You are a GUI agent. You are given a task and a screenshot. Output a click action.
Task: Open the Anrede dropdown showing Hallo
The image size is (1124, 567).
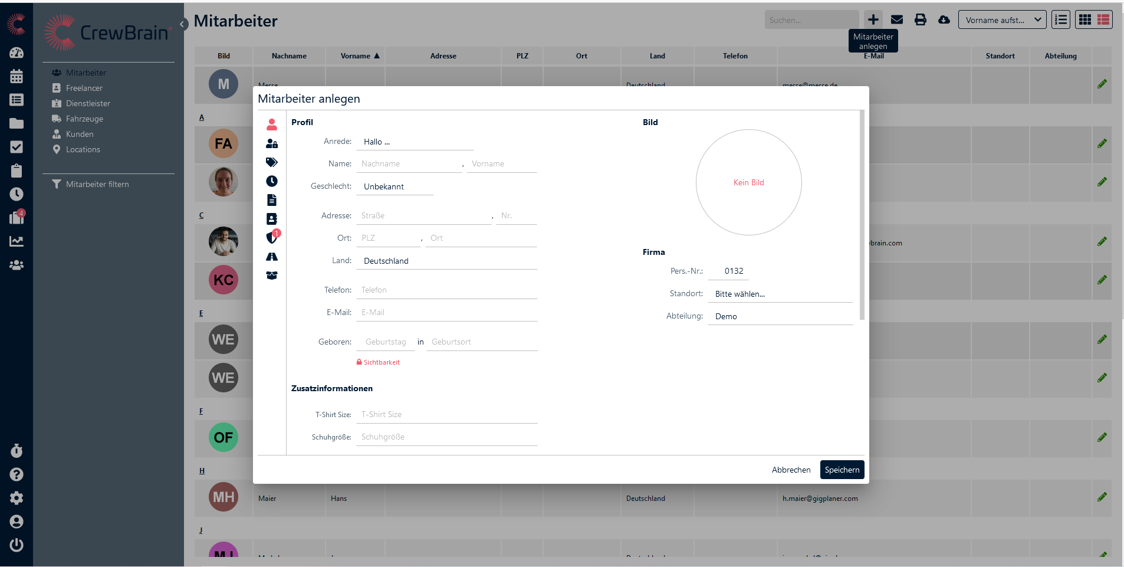click(415, 142)
